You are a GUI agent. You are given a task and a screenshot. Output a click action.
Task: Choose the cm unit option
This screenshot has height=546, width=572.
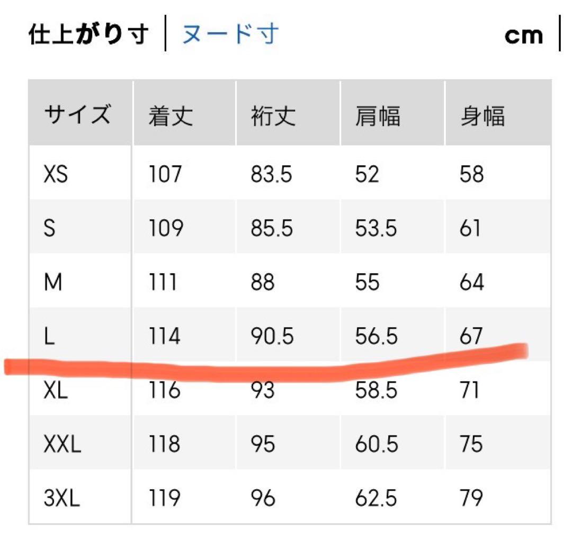(523, 35)
